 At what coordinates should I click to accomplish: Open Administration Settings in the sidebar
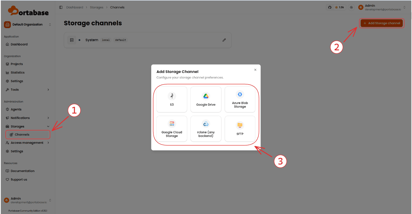[x=27, y=151]
